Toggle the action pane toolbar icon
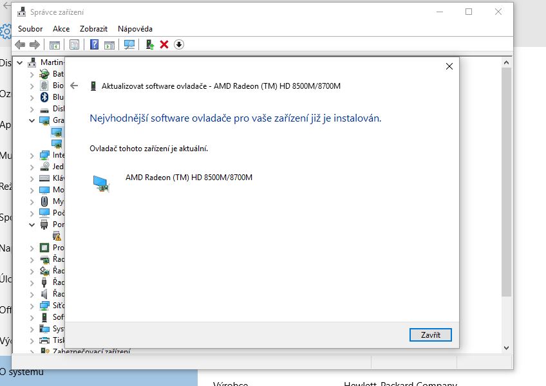Screen dimensions: 546x386 click(109, 44)
